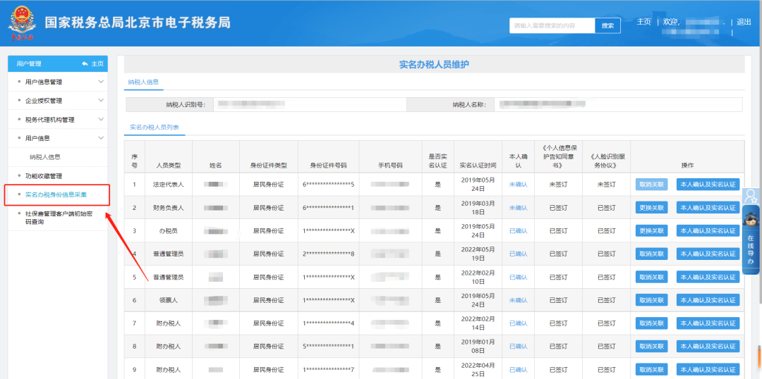Select 实名办税身份信息采集 in sidebar

56,194
